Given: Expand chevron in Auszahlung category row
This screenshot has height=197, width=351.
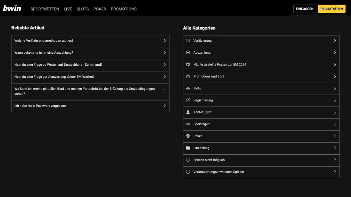Looking at the screenshot, I should (335, 53).
